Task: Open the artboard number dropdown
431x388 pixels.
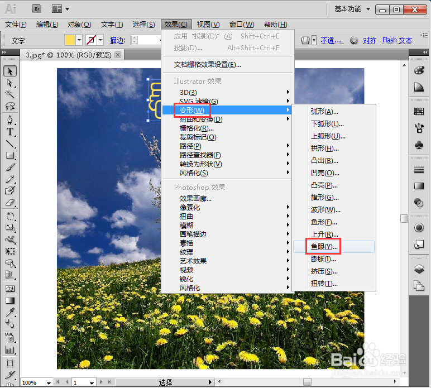Action: click(x=92, y=382)
